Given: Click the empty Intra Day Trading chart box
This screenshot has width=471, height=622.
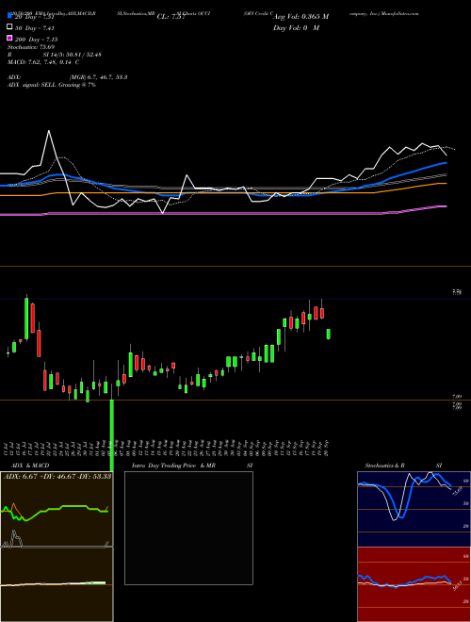Looking at the screenshot, I should 188,528.
